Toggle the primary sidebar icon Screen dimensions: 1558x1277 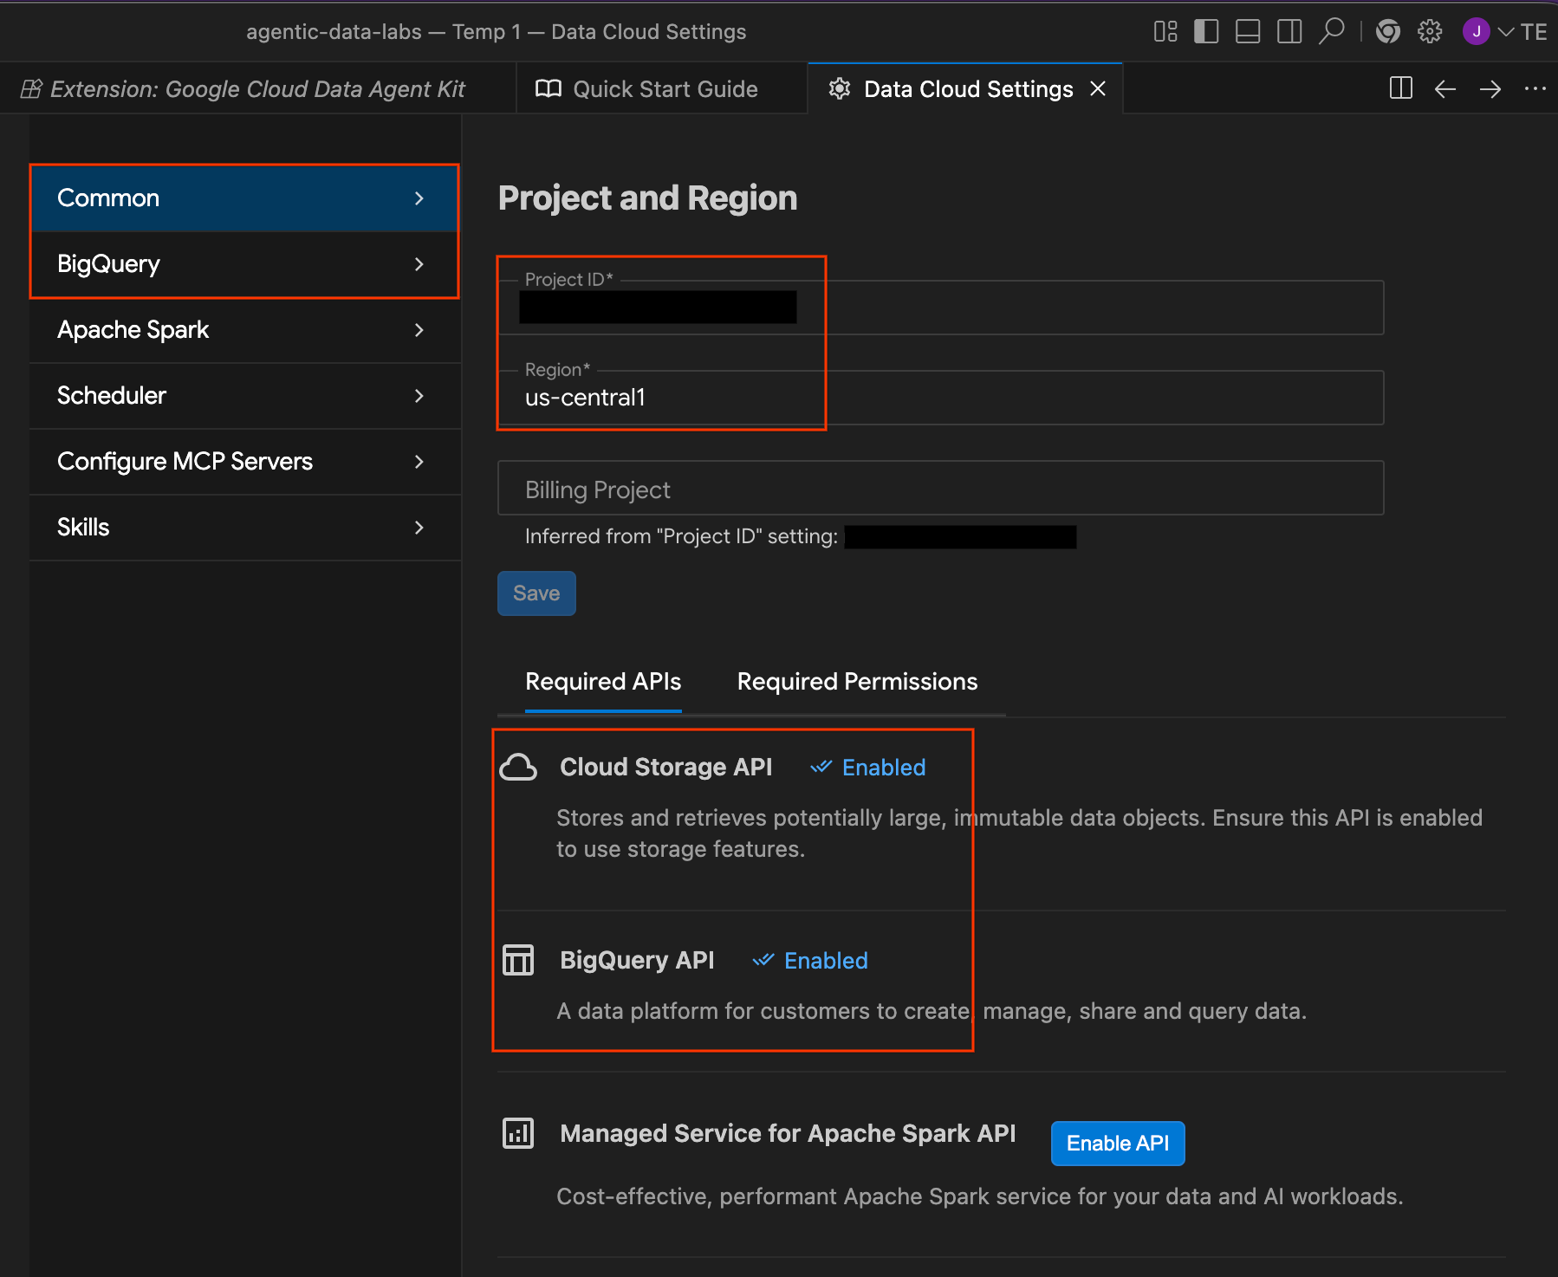[x=1206, y=32]
